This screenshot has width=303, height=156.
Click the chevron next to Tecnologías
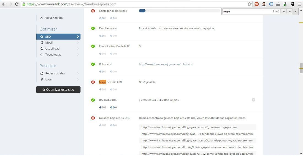pos(78,54)
